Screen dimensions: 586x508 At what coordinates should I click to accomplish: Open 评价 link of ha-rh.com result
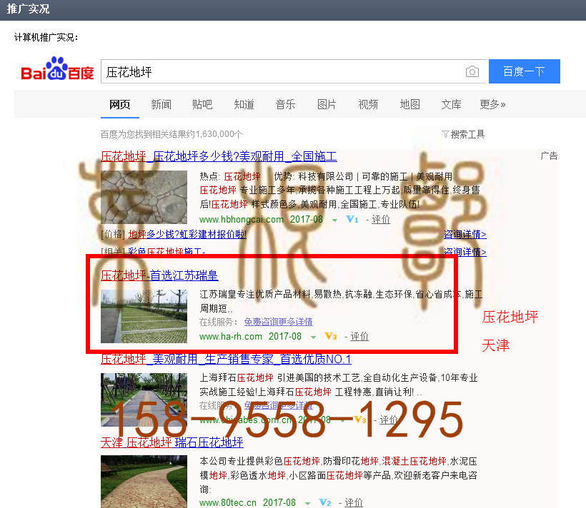click(x=359, y=337)
